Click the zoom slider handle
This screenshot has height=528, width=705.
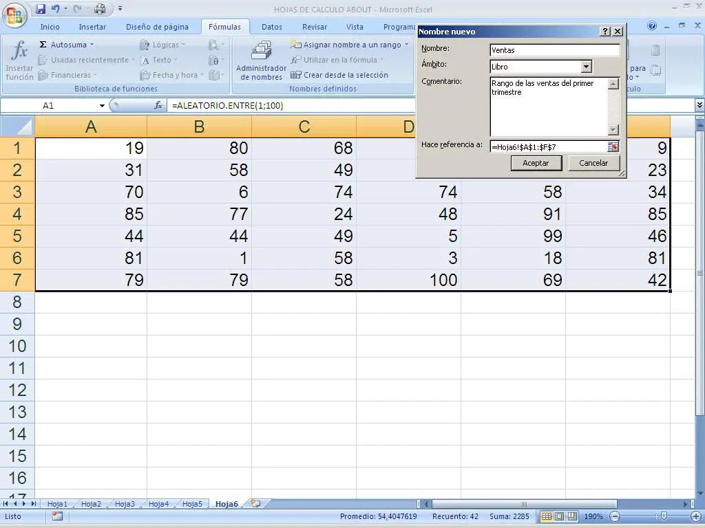(664, 516)
